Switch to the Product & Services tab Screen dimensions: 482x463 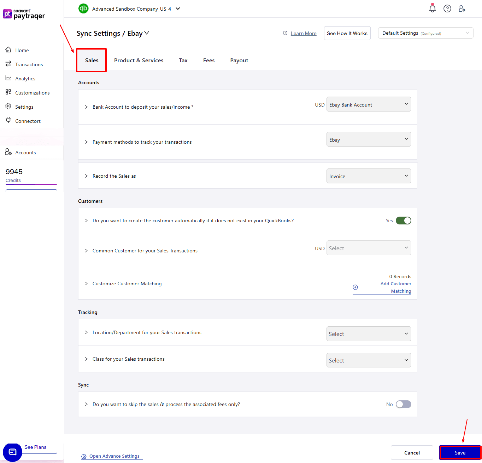(139, 60)
